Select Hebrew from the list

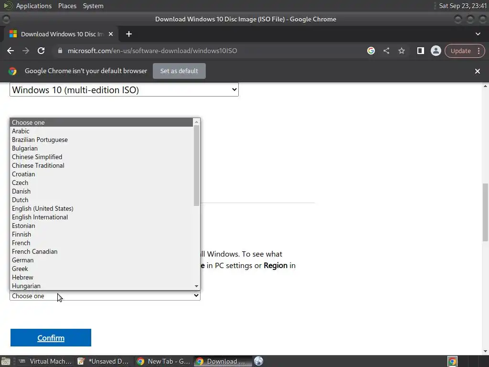102,277
